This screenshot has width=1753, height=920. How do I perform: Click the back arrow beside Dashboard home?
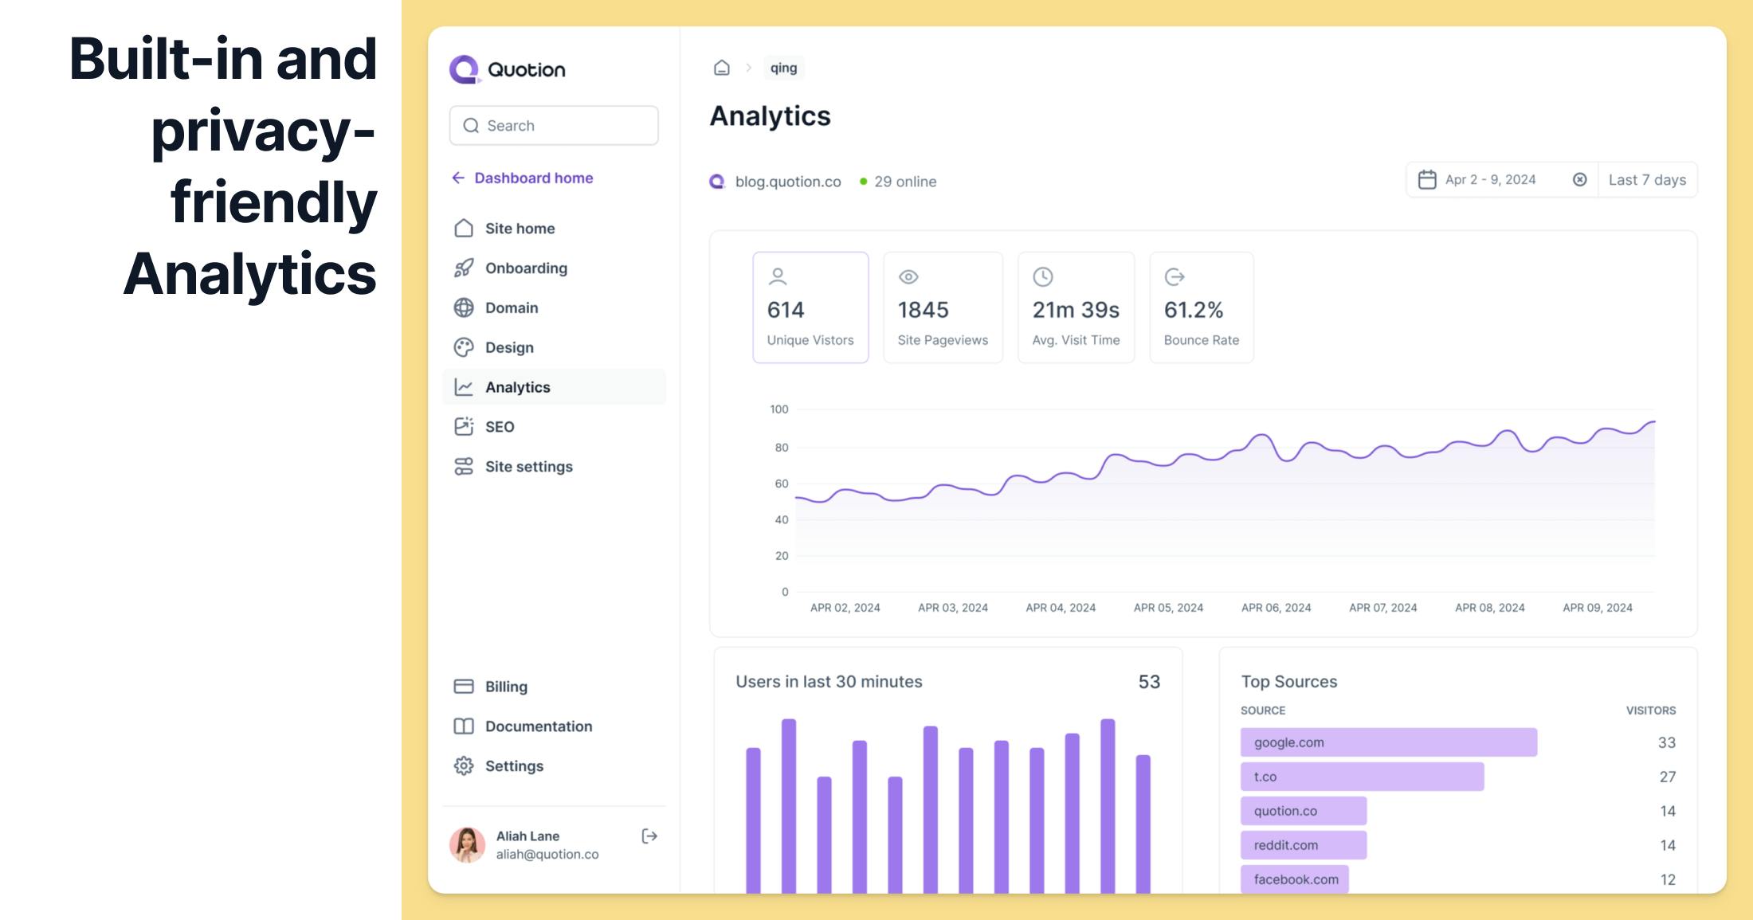(458, 178)
